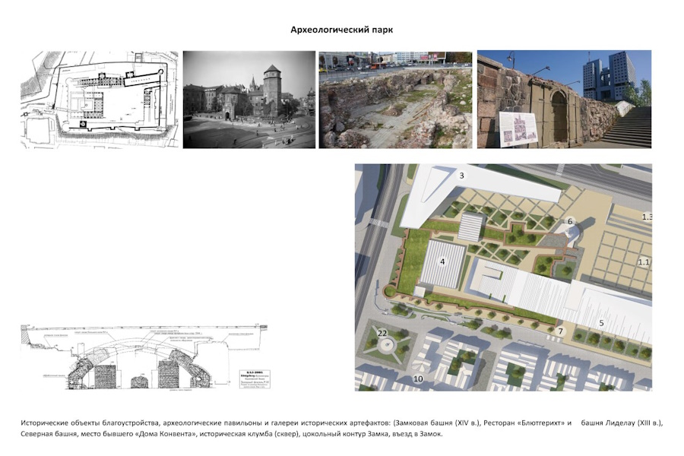Screen dimensions: 684x456
Task: Open the stone wall with stairs photo
Action: (x=563, y=100)
